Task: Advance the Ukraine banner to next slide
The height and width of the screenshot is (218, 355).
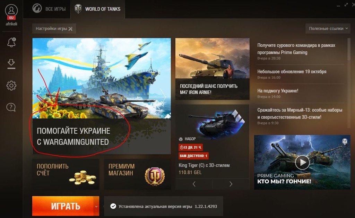Action: click(164, 96)
